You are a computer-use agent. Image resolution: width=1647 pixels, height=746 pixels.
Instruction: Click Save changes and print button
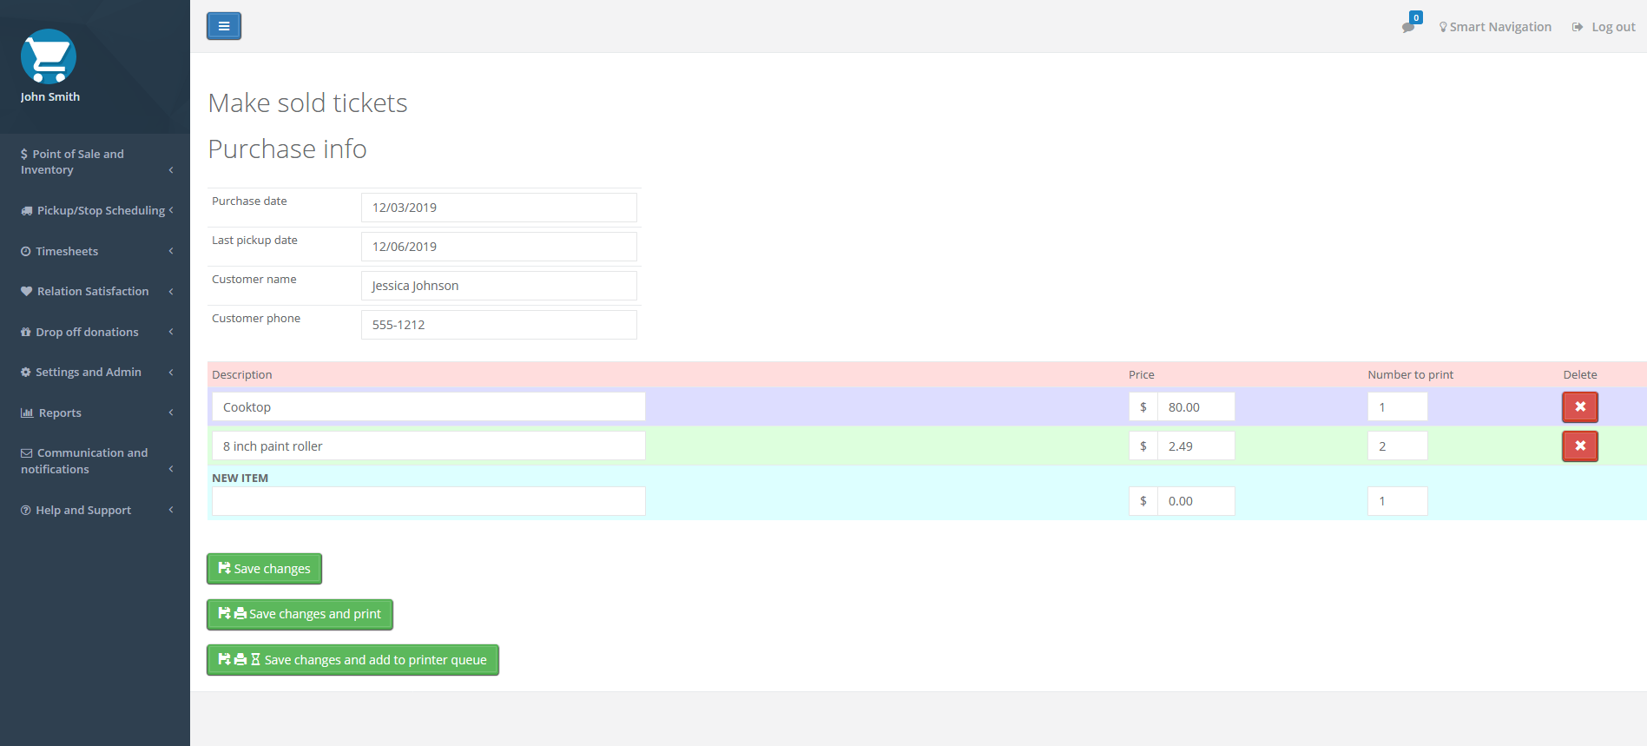click(x=300, y=614)
